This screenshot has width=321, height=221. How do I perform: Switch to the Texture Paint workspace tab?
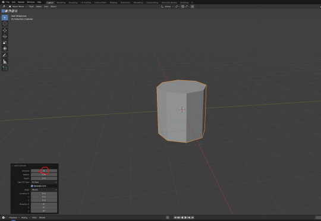click(100, 2)
